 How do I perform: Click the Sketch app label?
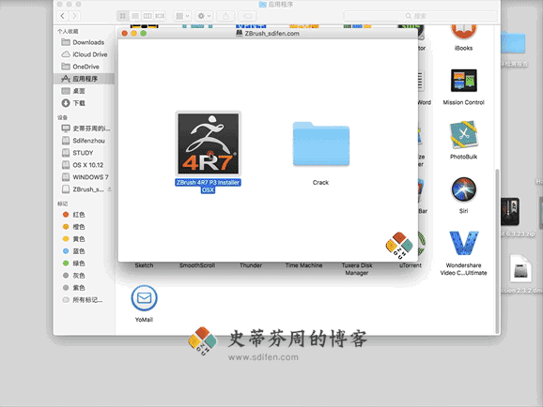[144, 265]
